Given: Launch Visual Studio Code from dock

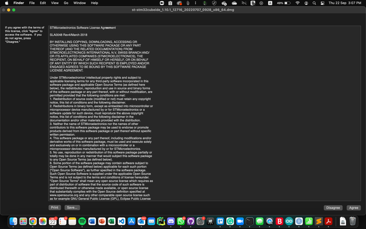Looking at the screenshot, I should pyautogui.click(x=122, y=221).
